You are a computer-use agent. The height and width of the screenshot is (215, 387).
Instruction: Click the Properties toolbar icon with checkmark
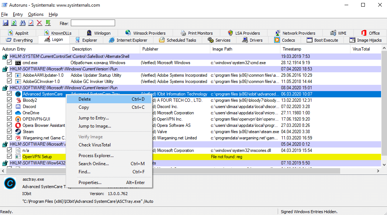31,23
